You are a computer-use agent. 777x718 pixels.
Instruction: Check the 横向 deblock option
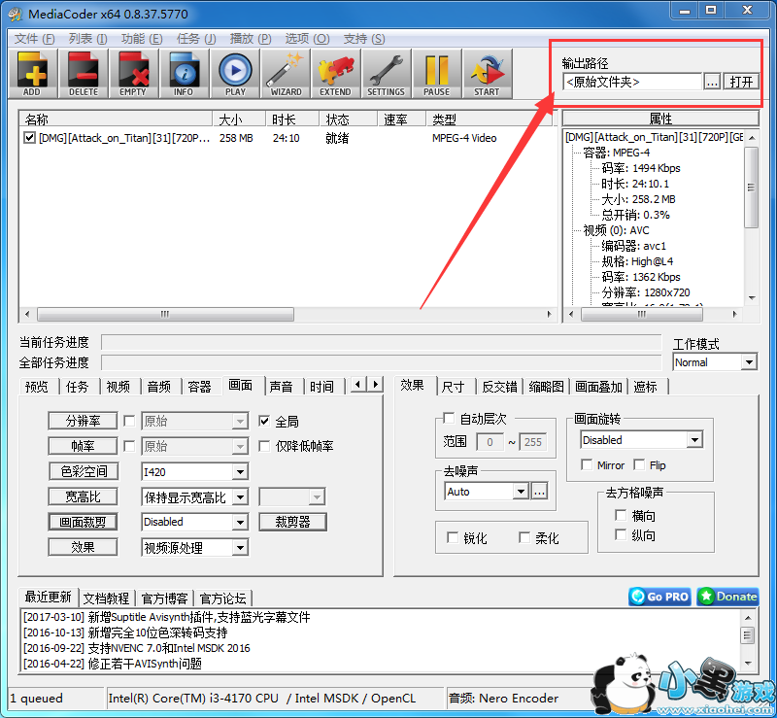tap(621, 515)
